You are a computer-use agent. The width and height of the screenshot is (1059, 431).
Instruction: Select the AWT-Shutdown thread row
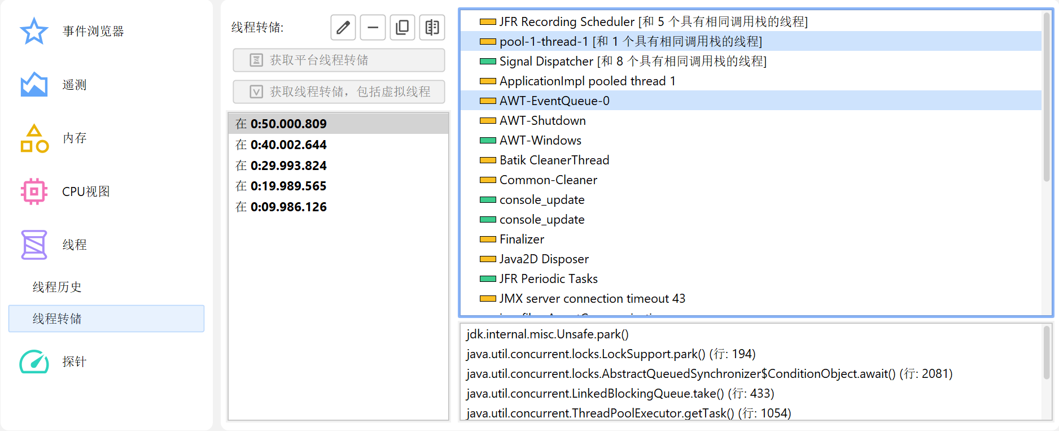[751, 120]
